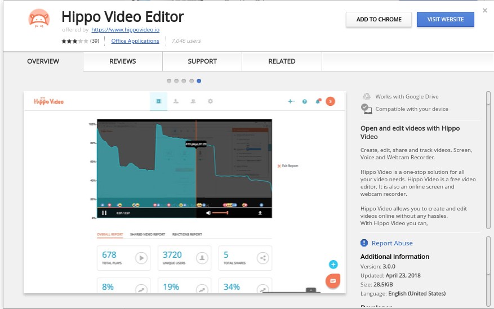Select the first screenshot carousel dot
This screenshot has height=309, width=494.
tap(169, 81)
